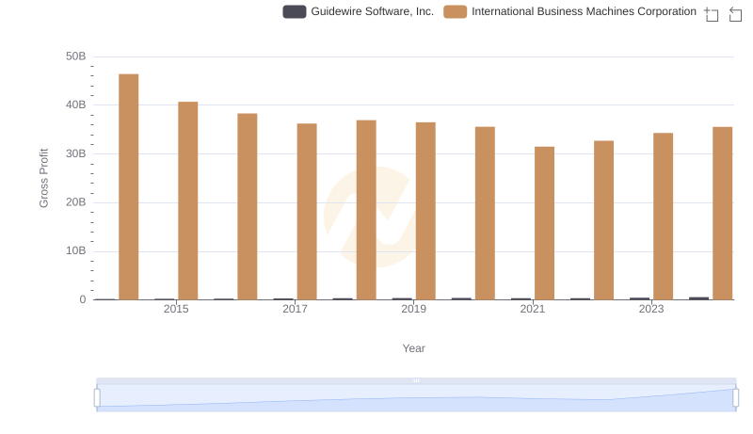Toggle Guidewire Software, Inc. legend series
This screenshot has width=753, height=434.
point(359,11)
